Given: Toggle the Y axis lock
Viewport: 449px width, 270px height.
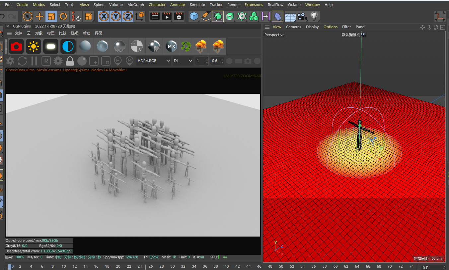Looking at the screenshot, I should (115, 16).
